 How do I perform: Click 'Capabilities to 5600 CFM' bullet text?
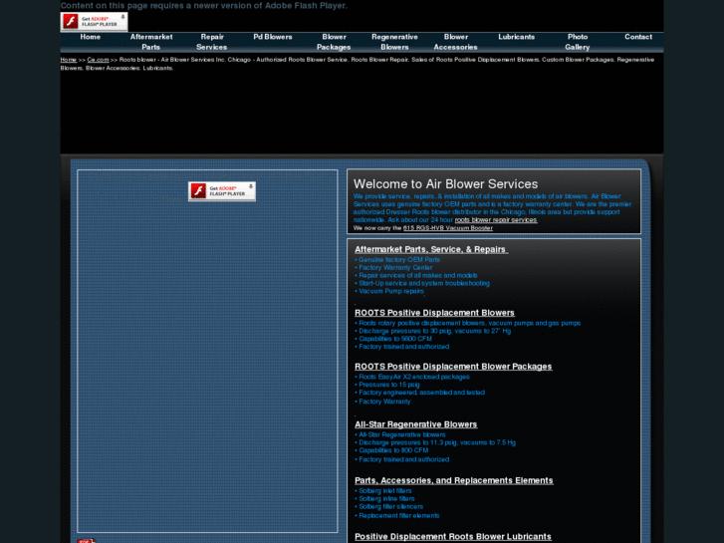(395, 339)
